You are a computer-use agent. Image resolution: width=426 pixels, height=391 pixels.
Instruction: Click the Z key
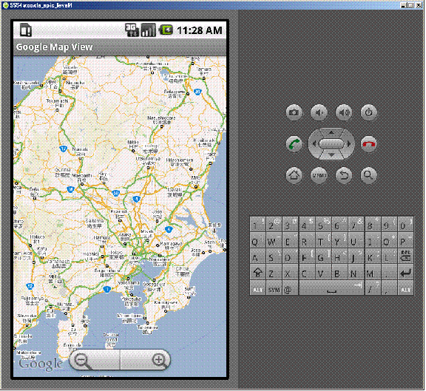tap(274, 273)
